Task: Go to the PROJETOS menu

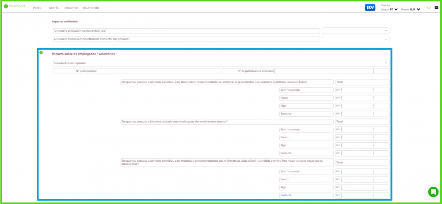Action: [71, 8]
